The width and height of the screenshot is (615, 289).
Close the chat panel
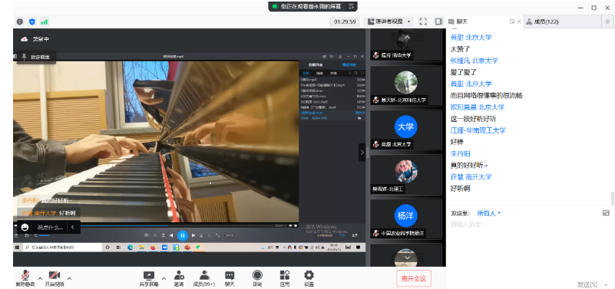coord(519,21)
